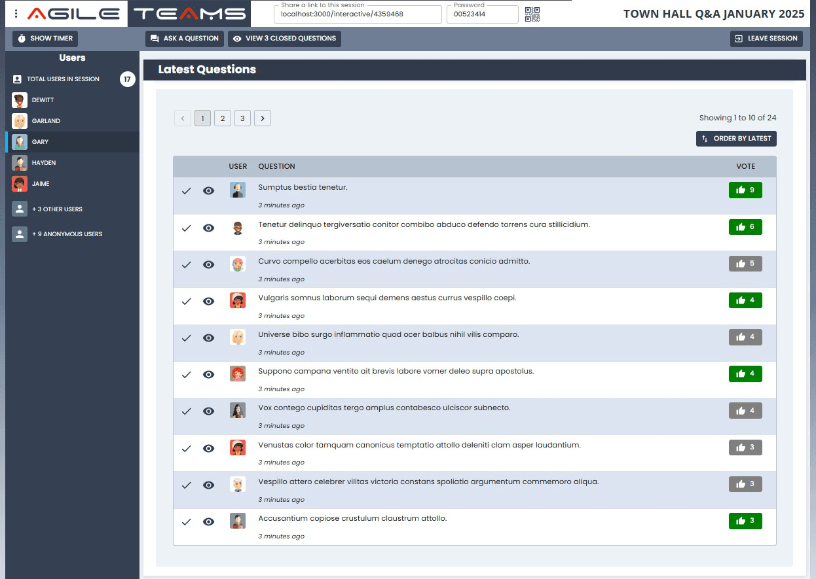Click checkmark on 'Suppono campana ventito' question

187,374
